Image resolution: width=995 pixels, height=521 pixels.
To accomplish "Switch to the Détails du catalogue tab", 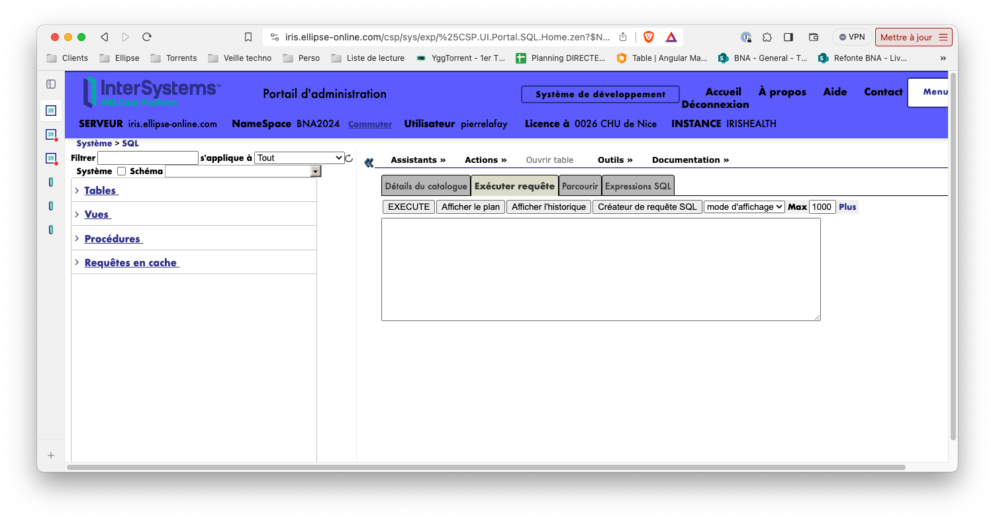I will (426, 186).
